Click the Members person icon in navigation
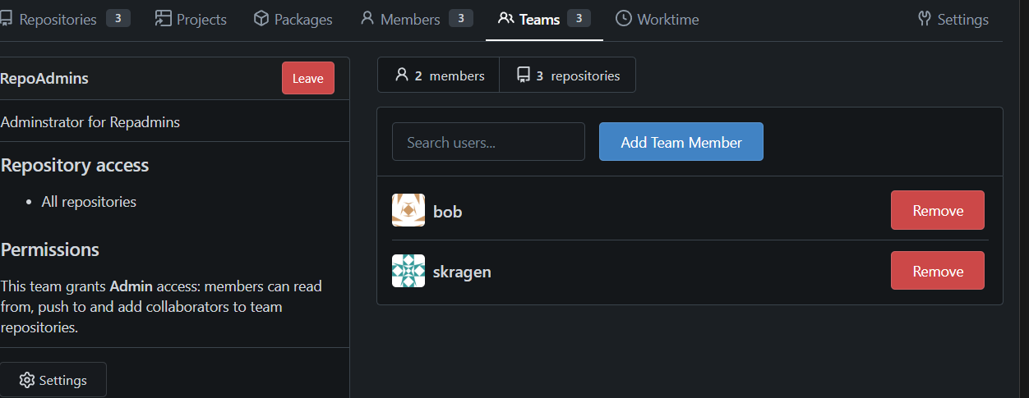 pyautogui.click(x=367, y=19)
